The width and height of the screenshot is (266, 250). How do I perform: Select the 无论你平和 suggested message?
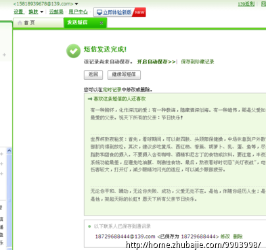click(x=178, y=195)
